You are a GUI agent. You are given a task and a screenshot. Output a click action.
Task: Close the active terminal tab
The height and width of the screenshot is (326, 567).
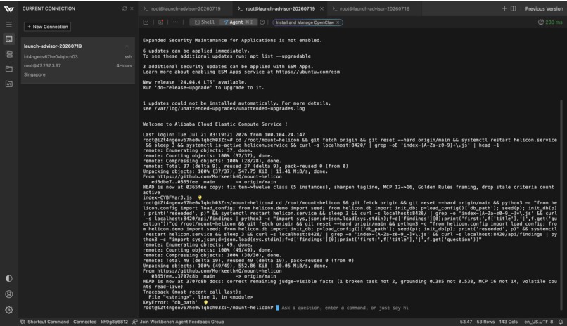click(321, 8)
